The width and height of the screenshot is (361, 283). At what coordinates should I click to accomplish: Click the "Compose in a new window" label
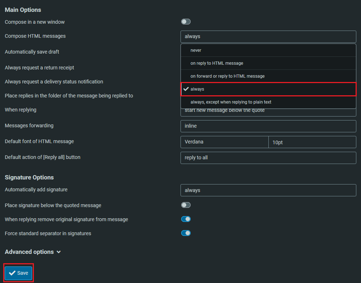(x=35, y=22)
